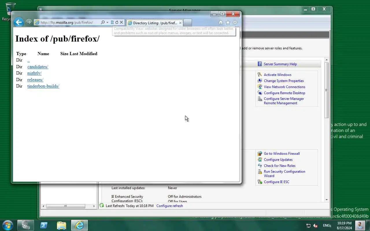Open Server Manager from the taskbar
The height and width of the screenshot is (231, 370).
26,225
